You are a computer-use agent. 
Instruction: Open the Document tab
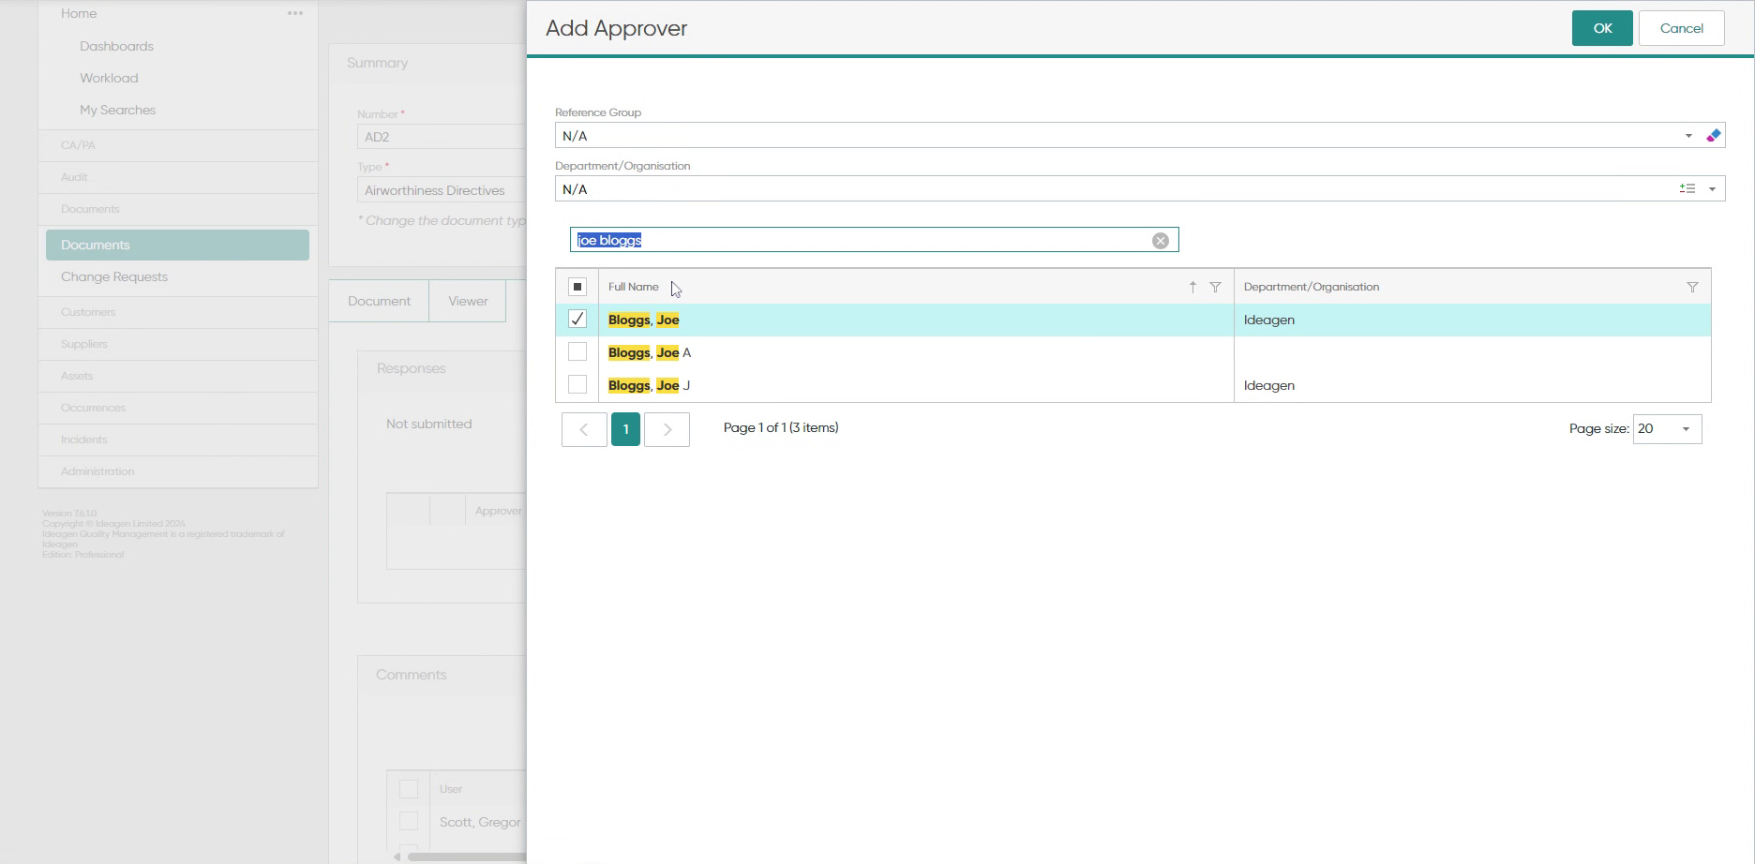[379, 301]
